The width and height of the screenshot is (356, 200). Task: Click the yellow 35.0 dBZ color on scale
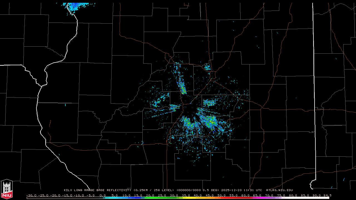pos(186,198)
